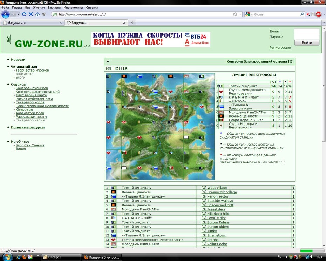The image size is (326, 261).
Task: Click the GW-ZONE.RU site title
Action: (49, 43)
